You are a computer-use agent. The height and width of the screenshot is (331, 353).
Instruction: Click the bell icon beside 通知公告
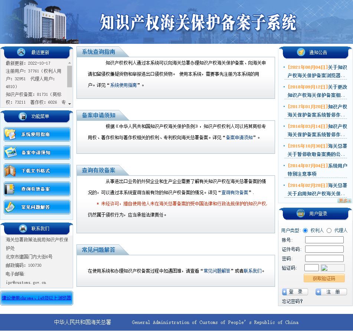[x=301, y=52]
